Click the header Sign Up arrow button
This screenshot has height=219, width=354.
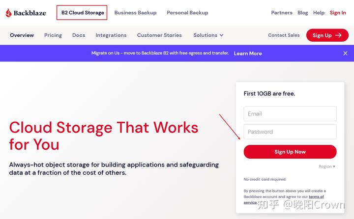(x=327, y=35)
